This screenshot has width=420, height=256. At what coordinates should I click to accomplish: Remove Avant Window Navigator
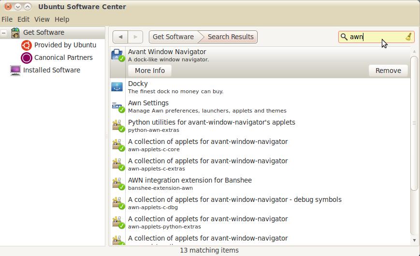click(x=388, y=71)
